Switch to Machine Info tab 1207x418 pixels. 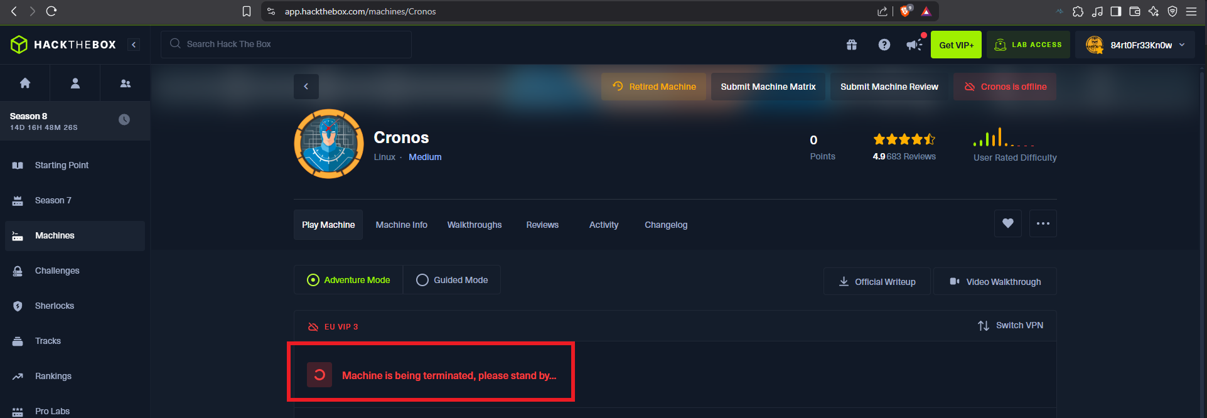coord(402,225)
